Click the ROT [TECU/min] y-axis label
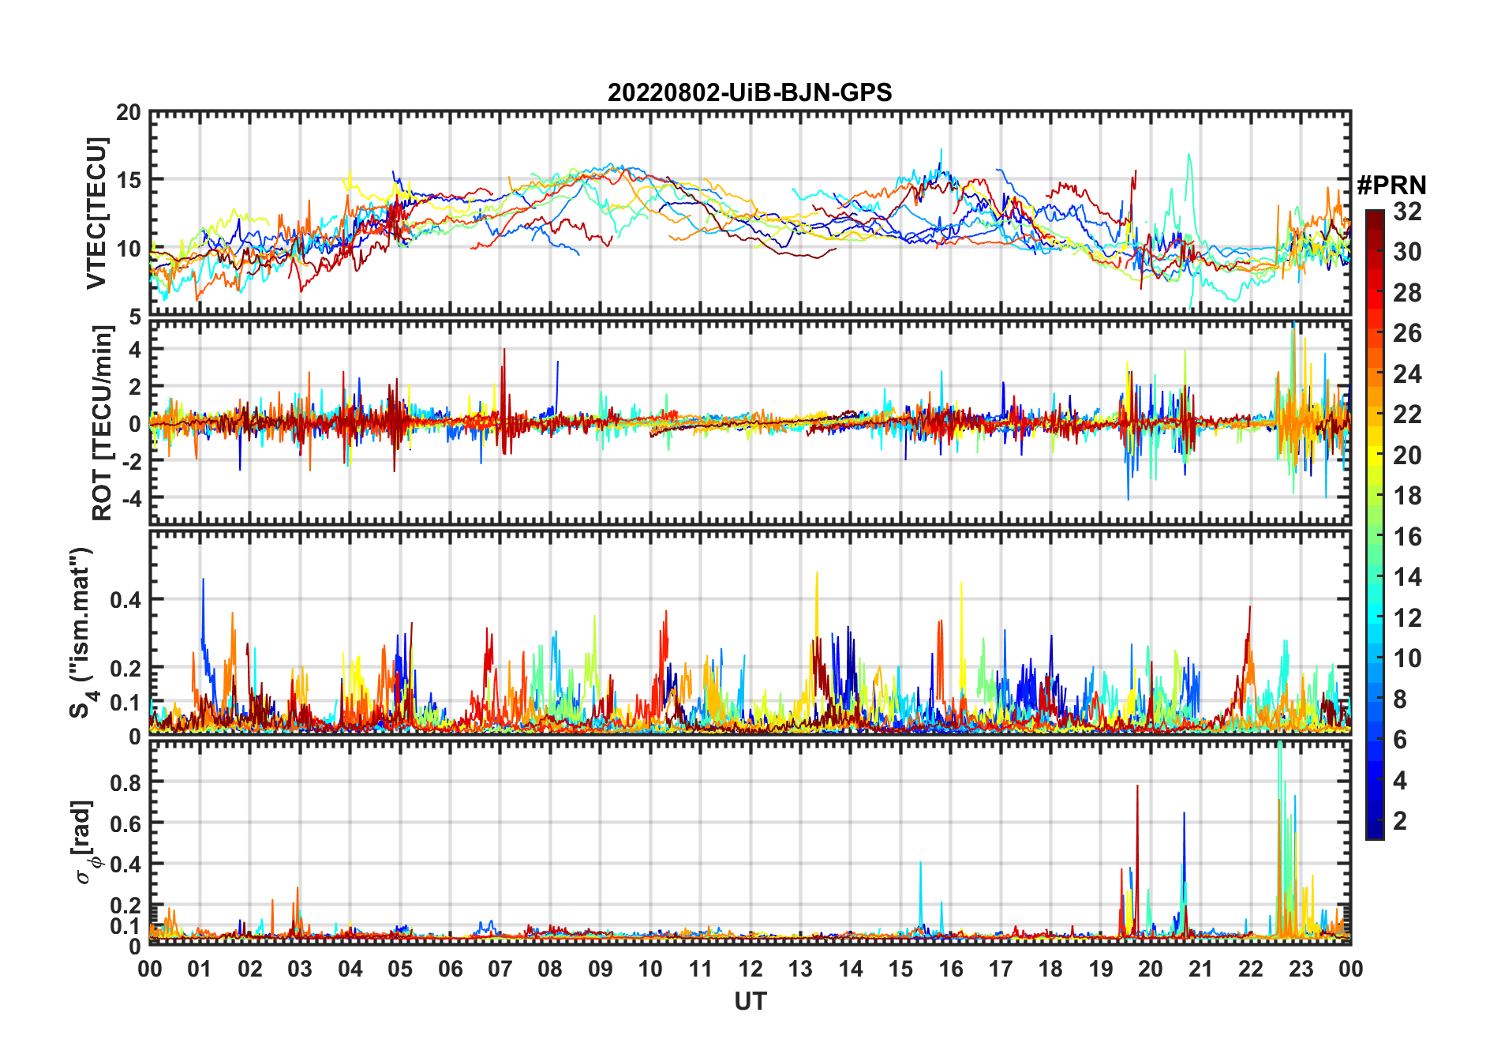 102,423
